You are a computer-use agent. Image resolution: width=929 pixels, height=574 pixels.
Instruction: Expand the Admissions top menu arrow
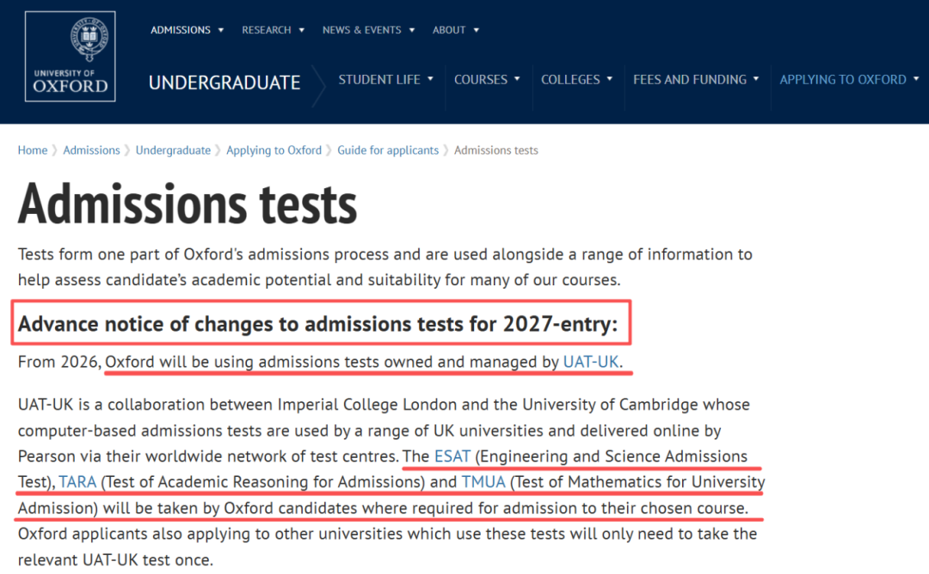click(221, 30)
